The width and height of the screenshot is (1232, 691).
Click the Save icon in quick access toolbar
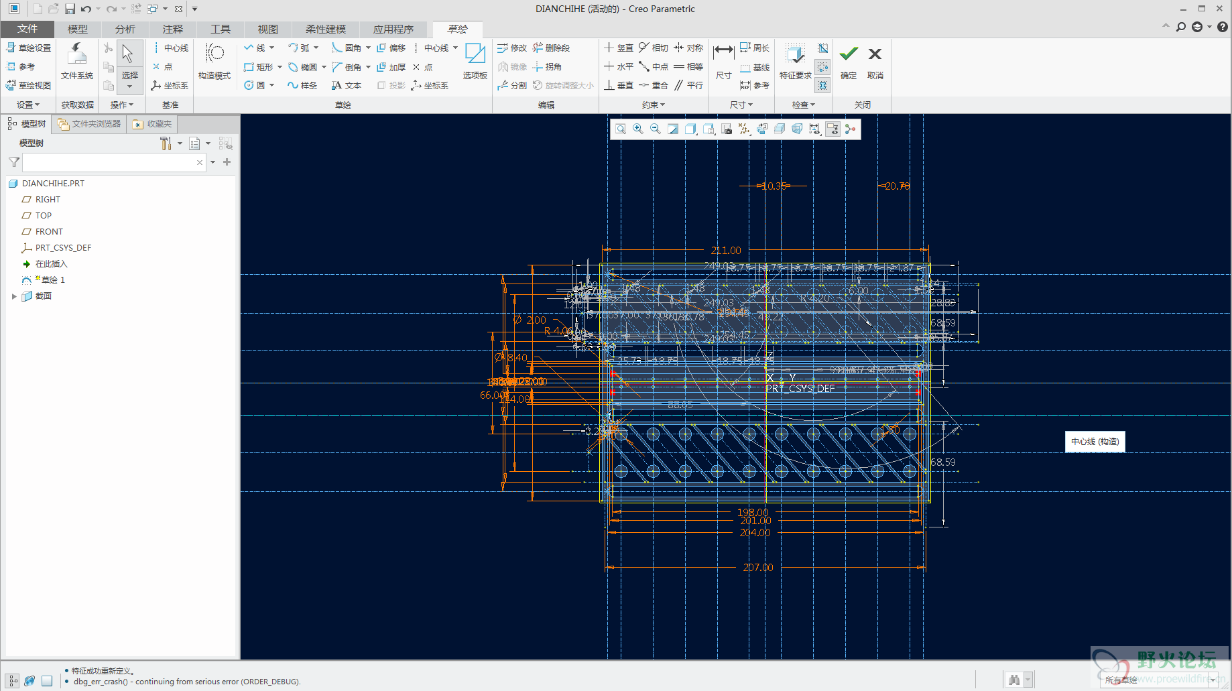pyautogui.click(x=70, y=9)
